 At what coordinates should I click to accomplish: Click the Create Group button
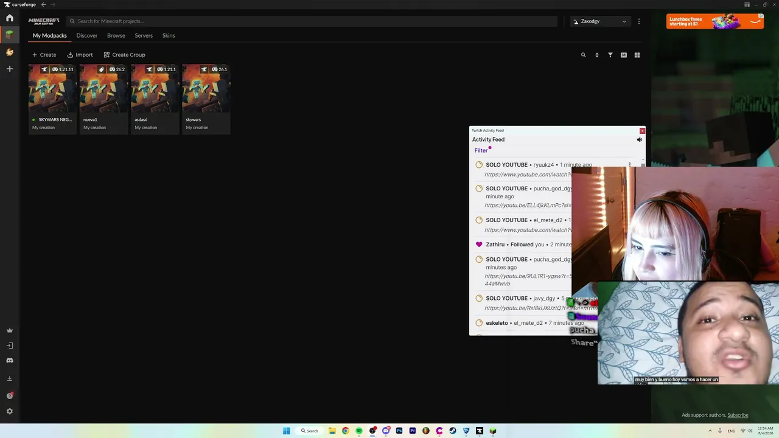click(124, 55)
